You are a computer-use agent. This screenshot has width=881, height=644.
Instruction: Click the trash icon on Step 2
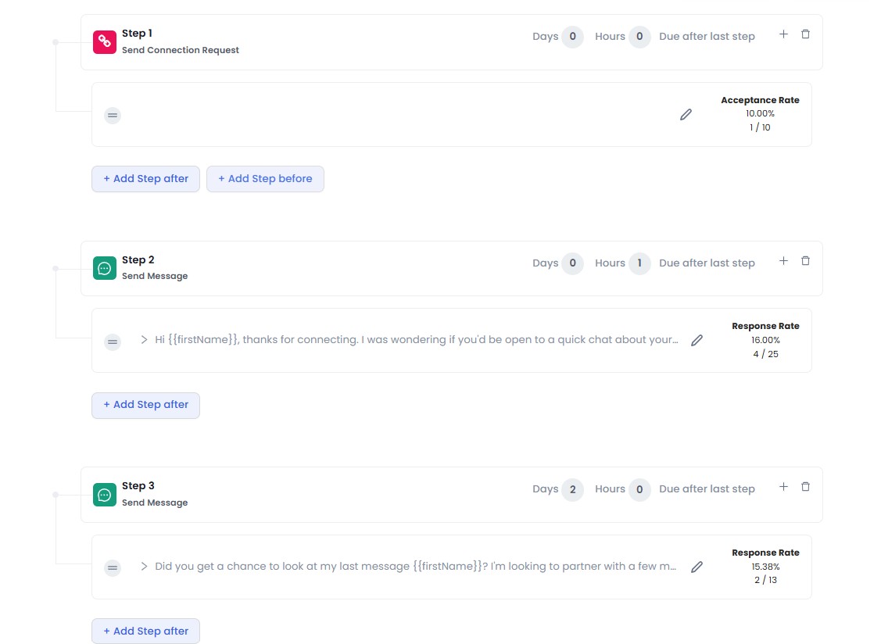pyautogui.click(x=805, y=260)
